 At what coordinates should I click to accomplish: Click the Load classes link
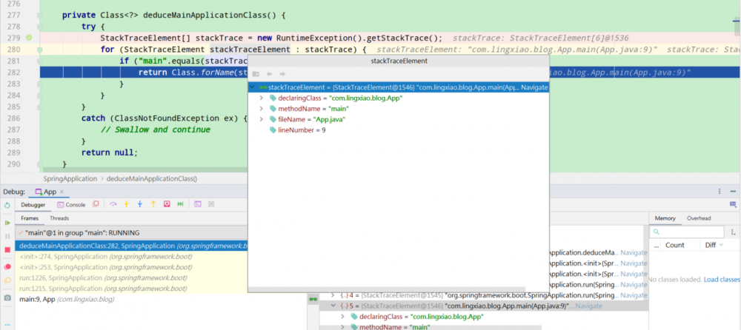tap(722, 280)
